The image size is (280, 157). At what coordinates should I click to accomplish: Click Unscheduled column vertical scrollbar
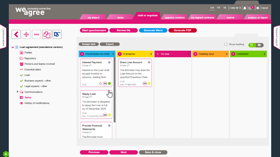click(114, 90)
